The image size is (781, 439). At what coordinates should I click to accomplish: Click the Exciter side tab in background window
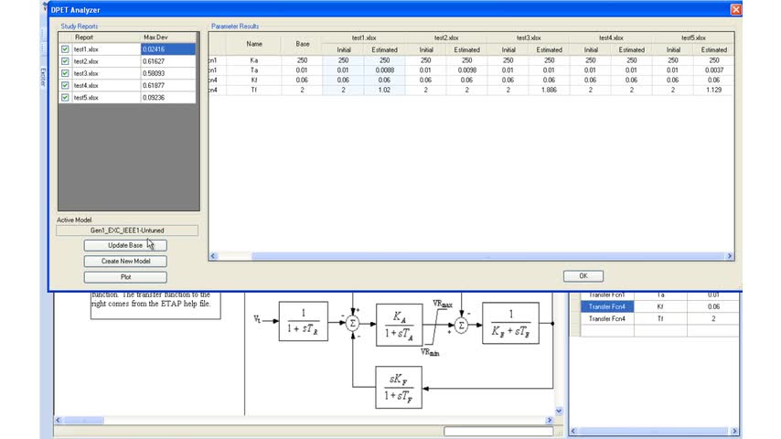point(43,78)
